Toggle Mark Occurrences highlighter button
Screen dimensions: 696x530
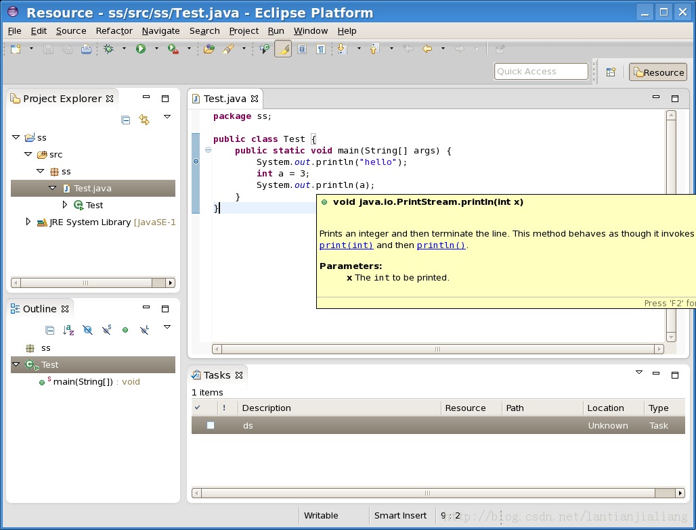tap(283, 49)
